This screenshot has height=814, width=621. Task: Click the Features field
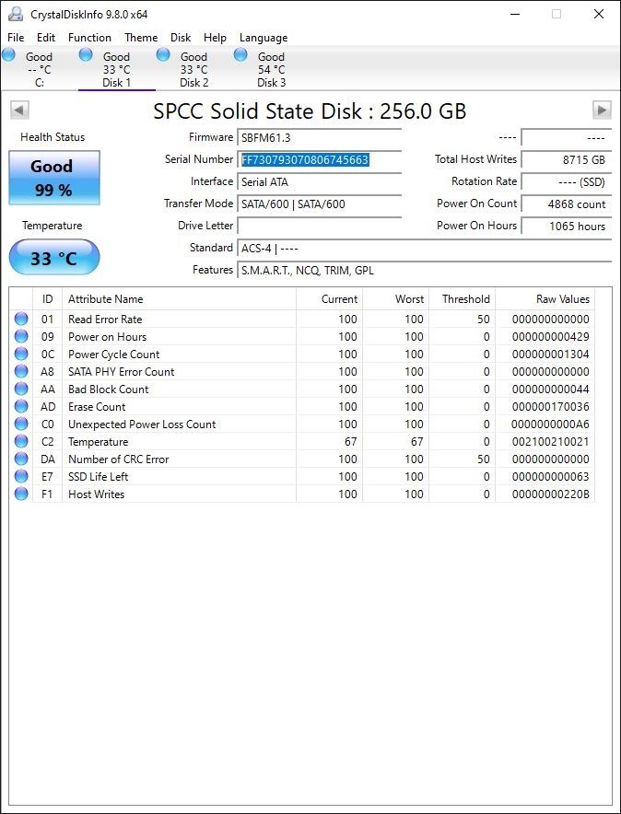424,270
